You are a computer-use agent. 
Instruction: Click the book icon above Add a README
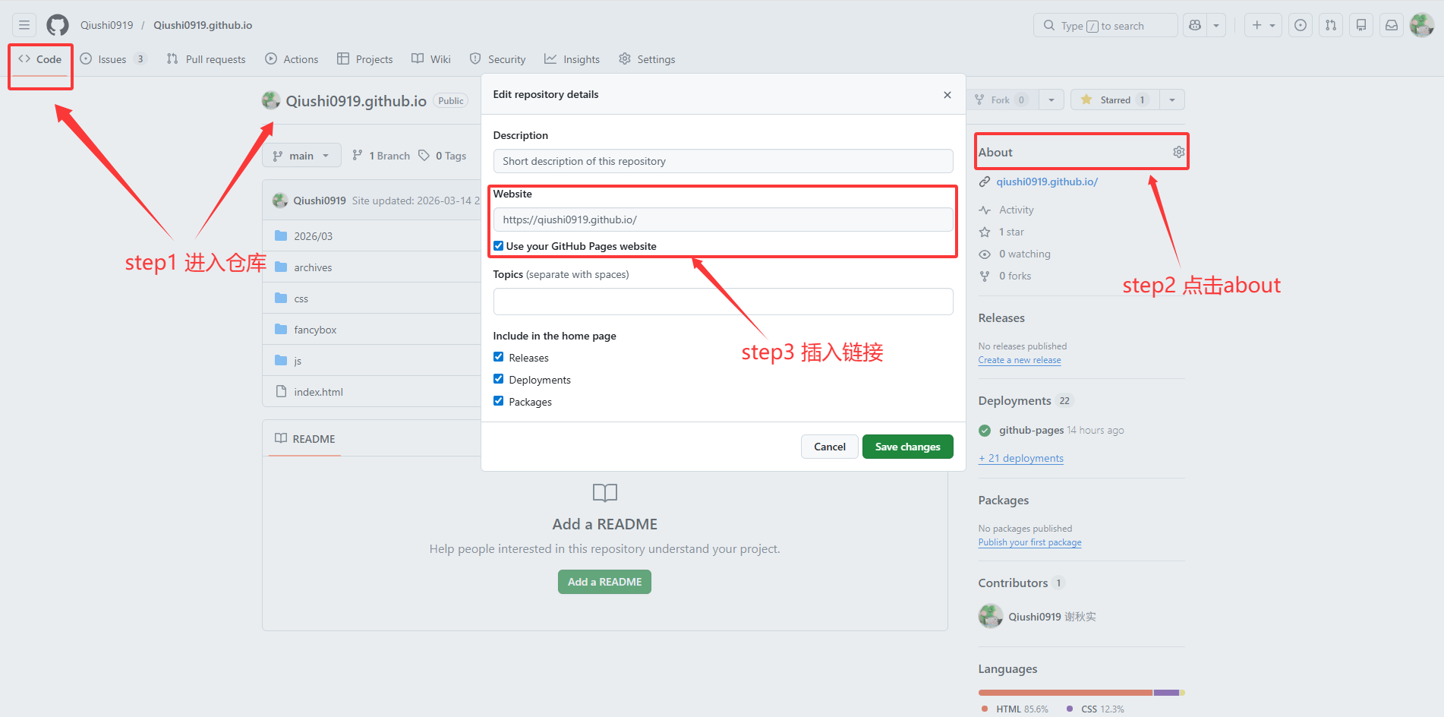(605, 493)
